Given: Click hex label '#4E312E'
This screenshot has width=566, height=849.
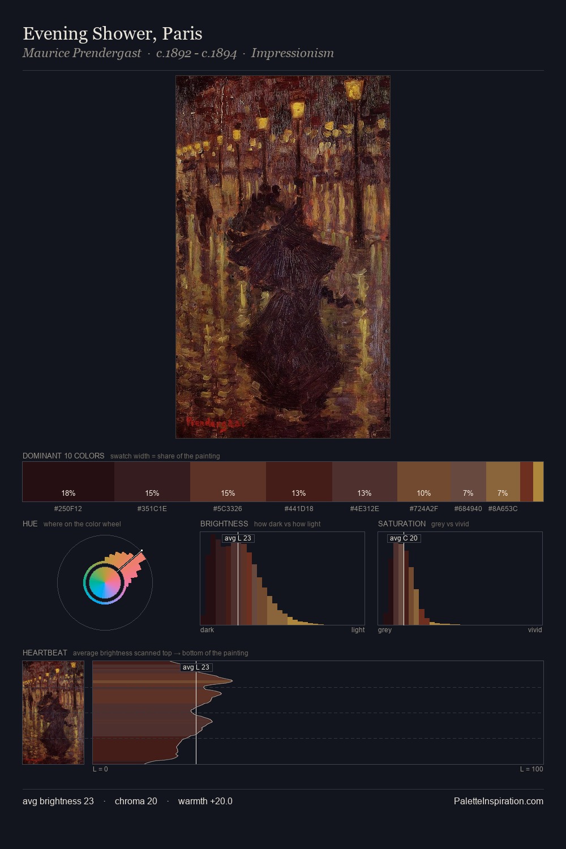Looking at the screenshot, I should coord(365,508).
